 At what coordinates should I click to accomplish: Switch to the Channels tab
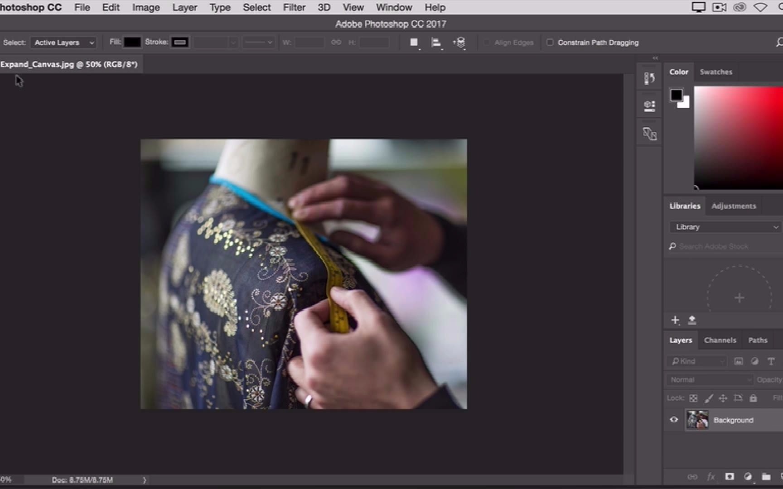[x=720, y=340]
